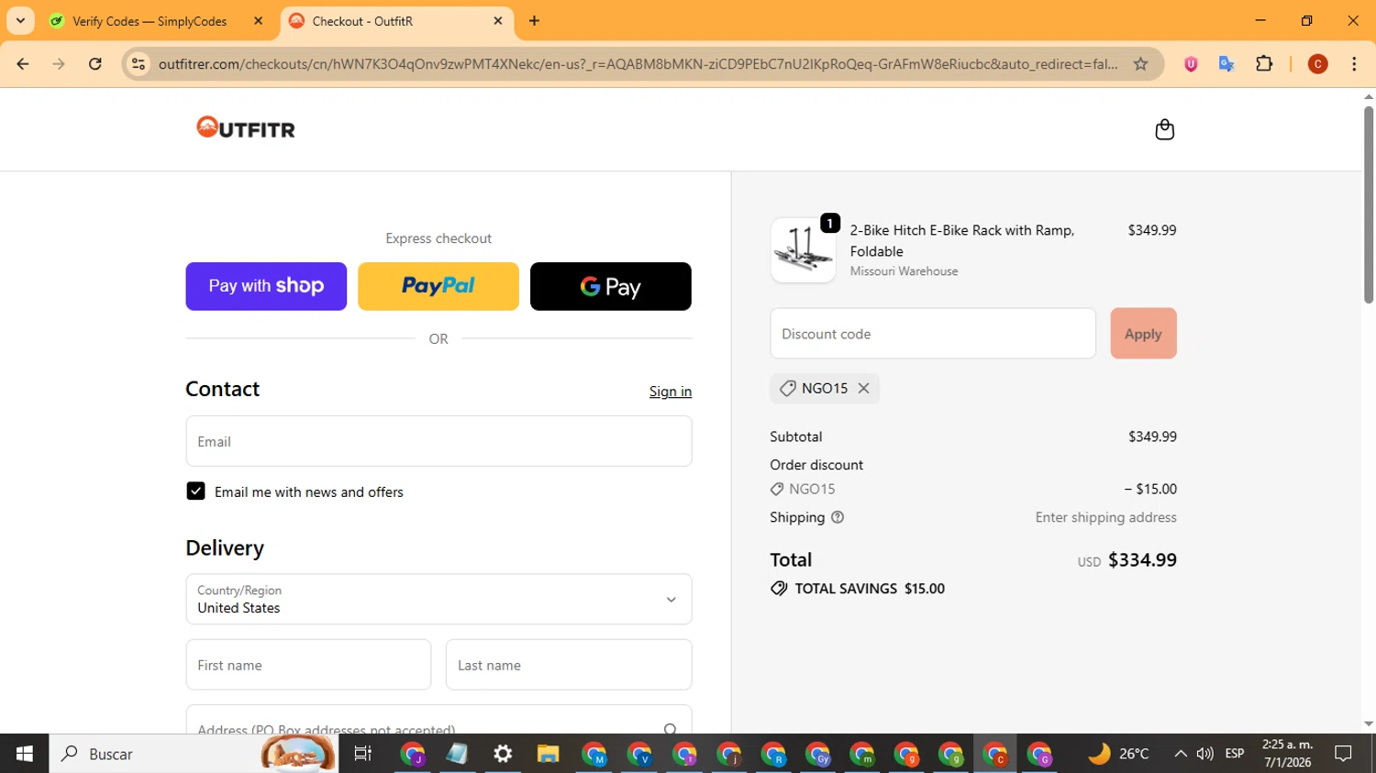Click the 26°C weather widget
Screen dimensions: 1376x773
click(1118, 754)
